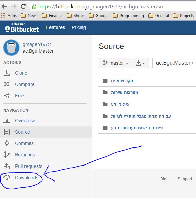This screenshot has height=198, width=196.
Task: Click the Branches icon in the sidebar
Action: point(7,154)
